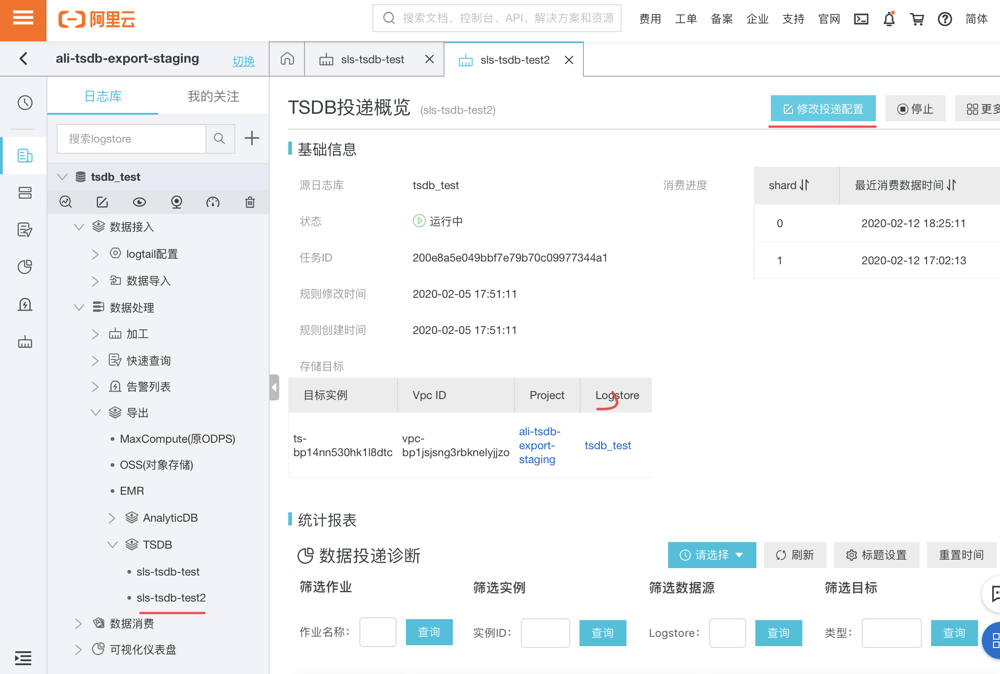Switch to the 我的关注 tab

[x=213, y=96]
